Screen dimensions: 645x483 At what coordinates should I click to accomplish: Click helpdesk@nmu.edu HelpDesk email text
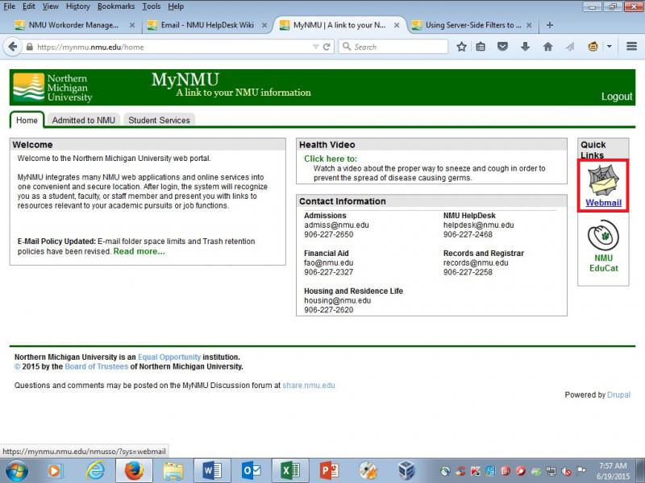[x=478, y=225]
